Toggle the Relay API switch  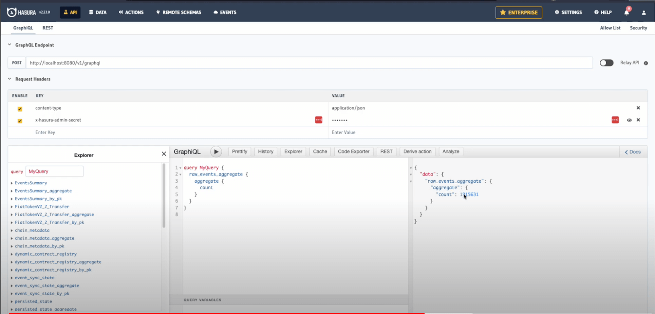pos(606,63)
